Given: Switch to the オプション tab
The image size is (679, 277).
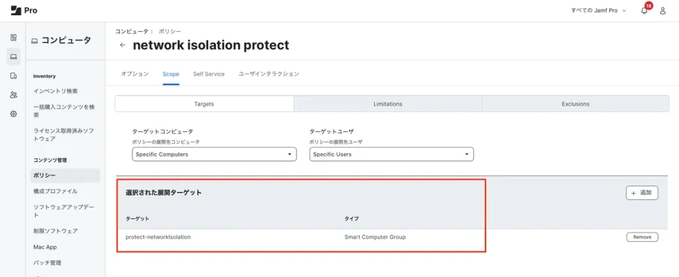Looking at the screenshot, I should (x=135, y=74).
